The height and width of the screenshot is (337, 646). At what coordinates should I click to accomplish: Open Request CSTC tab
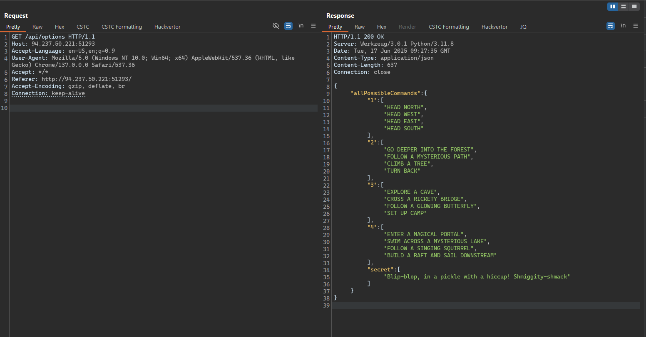83,27
